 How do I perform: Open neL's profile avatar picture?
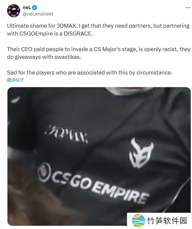[x=14, y=11]
